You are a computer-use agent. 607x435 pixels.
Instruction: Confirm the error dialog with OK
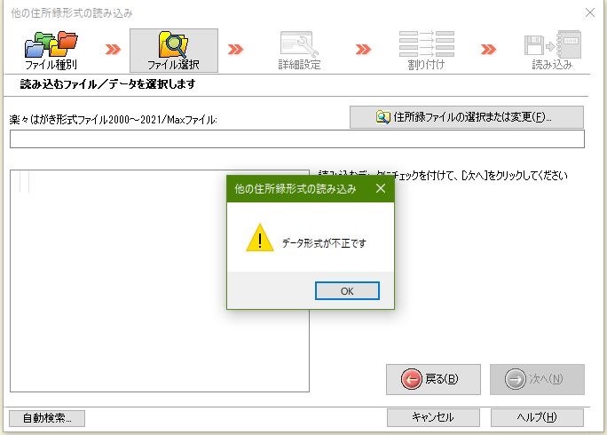coord(347,290)
